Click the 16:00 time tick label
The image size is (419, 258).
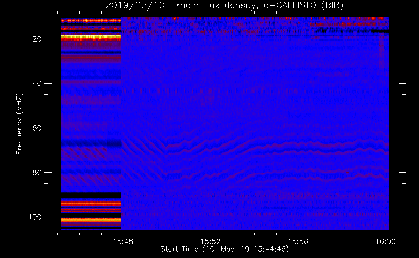pyautogui.click(x=386, y=242)
